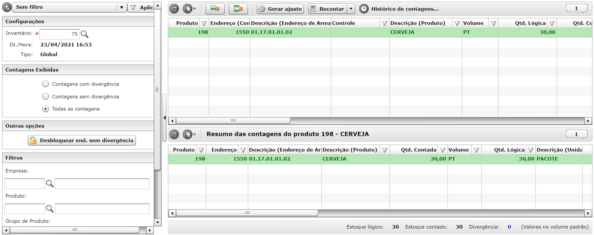Open Histórico de contagens

pyautogui.click(x=399, y=9)
